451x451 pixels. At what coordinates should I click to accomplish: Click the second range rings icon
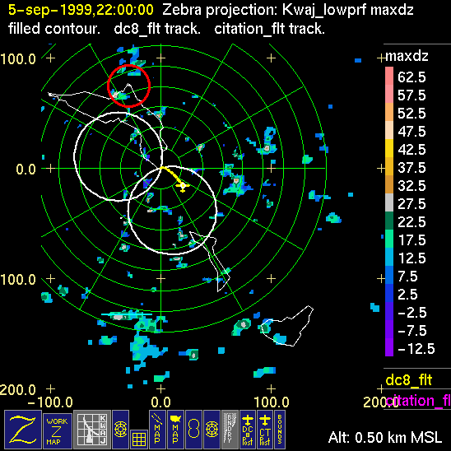(212, 429)
